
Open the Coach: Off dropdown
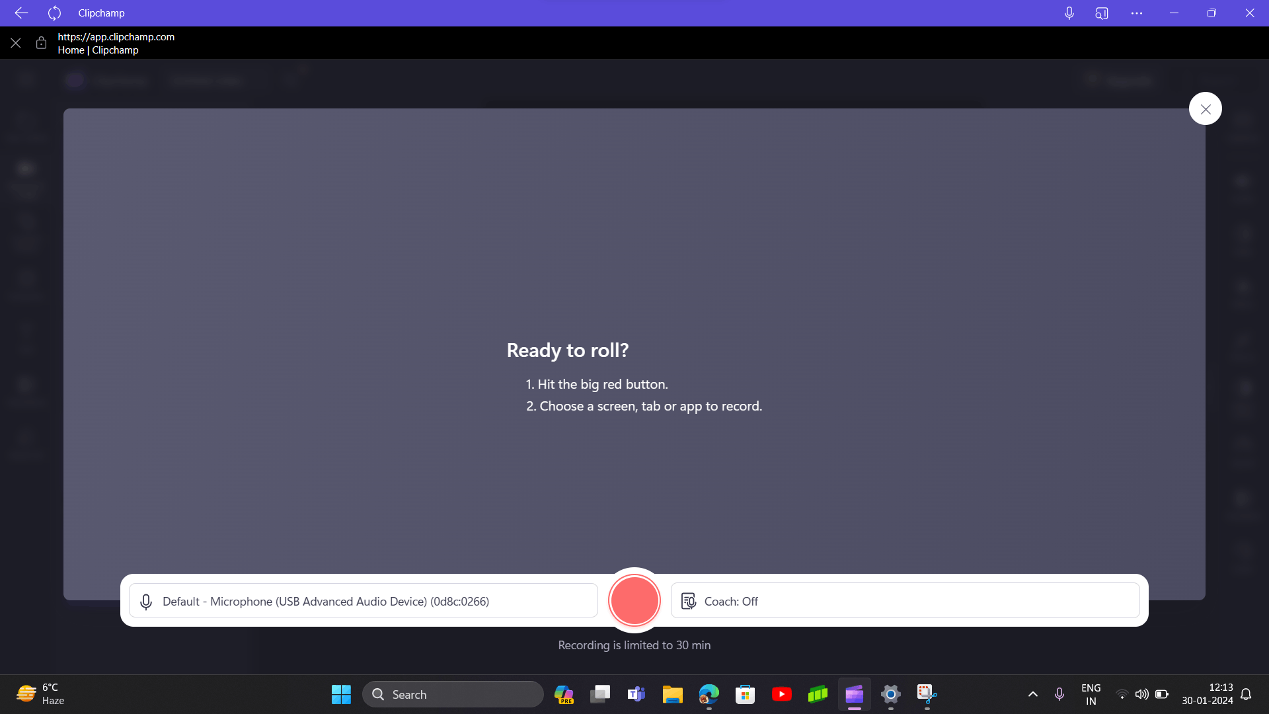905,601
